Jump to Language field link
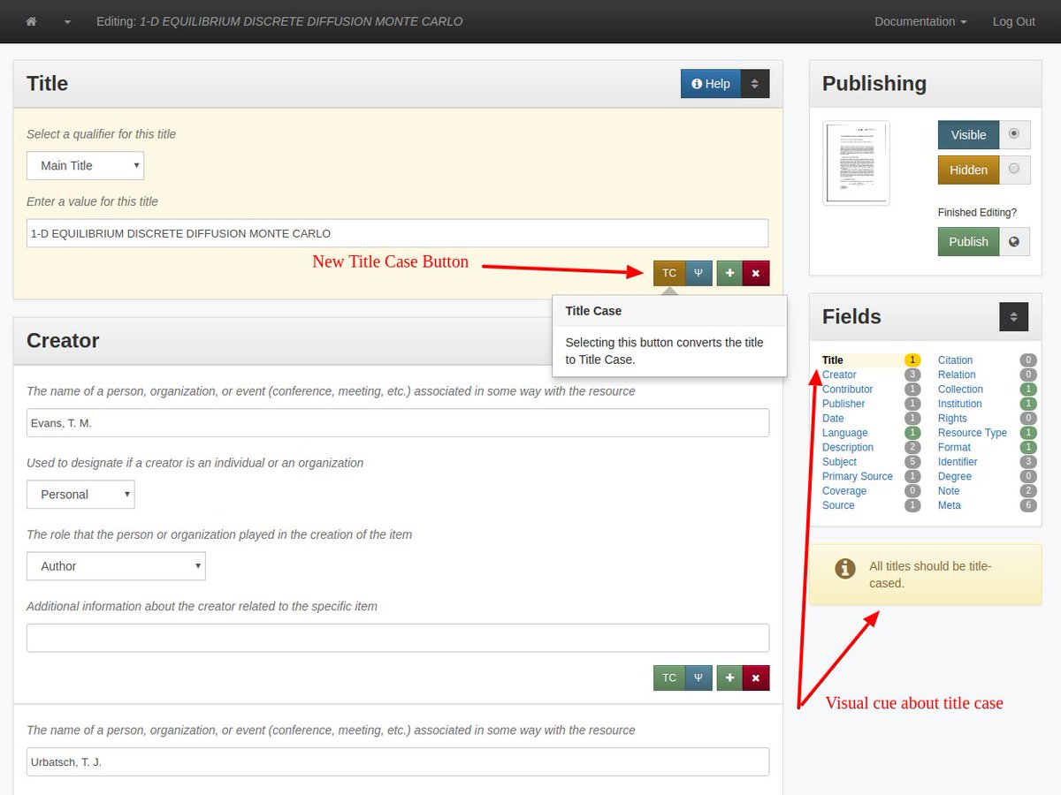 (845, 433)
